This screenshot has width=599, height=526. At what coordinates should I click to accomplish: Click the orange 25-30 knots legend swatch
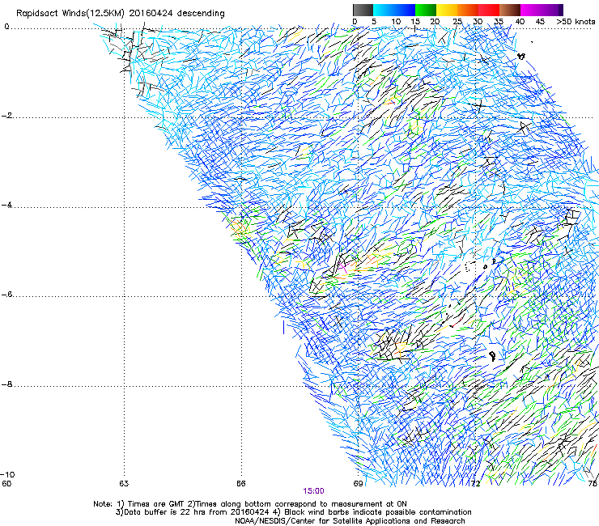tap(468, 10)
